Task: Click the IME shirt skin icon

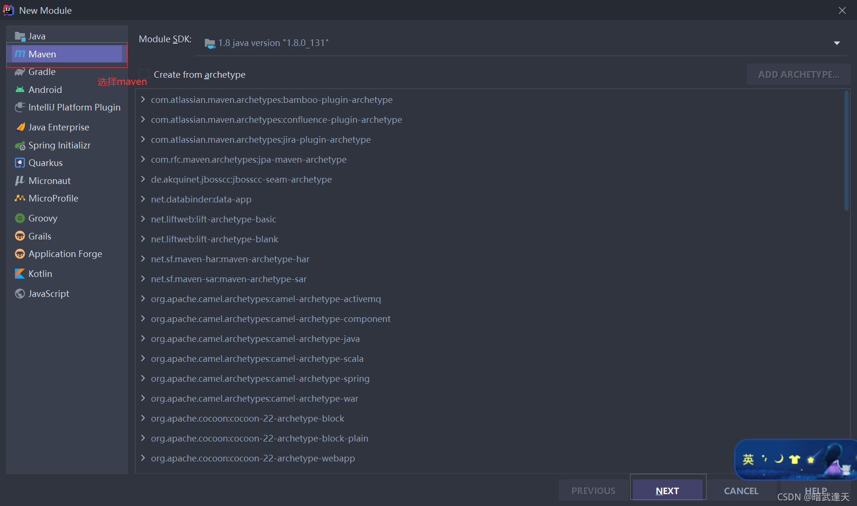Action: 794,459
